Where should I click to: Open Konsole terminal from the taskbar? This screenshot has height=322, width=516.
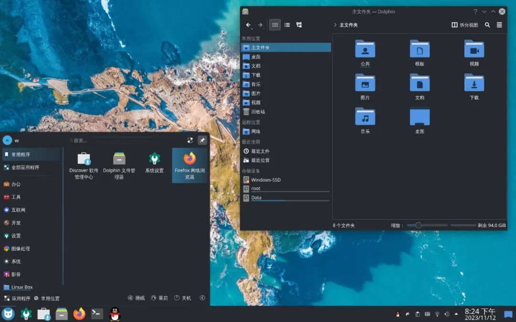(x=97, y=314)
